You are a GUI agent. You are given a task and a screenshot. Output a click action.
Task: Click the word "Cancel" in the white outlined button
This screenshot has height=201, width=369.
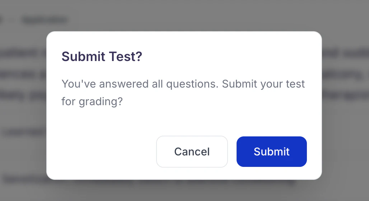(192, 151)
